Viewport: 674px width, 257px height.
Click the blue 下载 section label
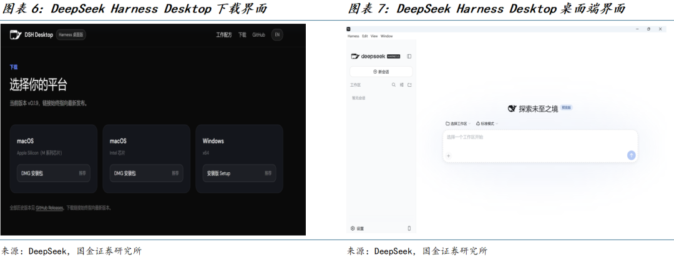[14, 67]
